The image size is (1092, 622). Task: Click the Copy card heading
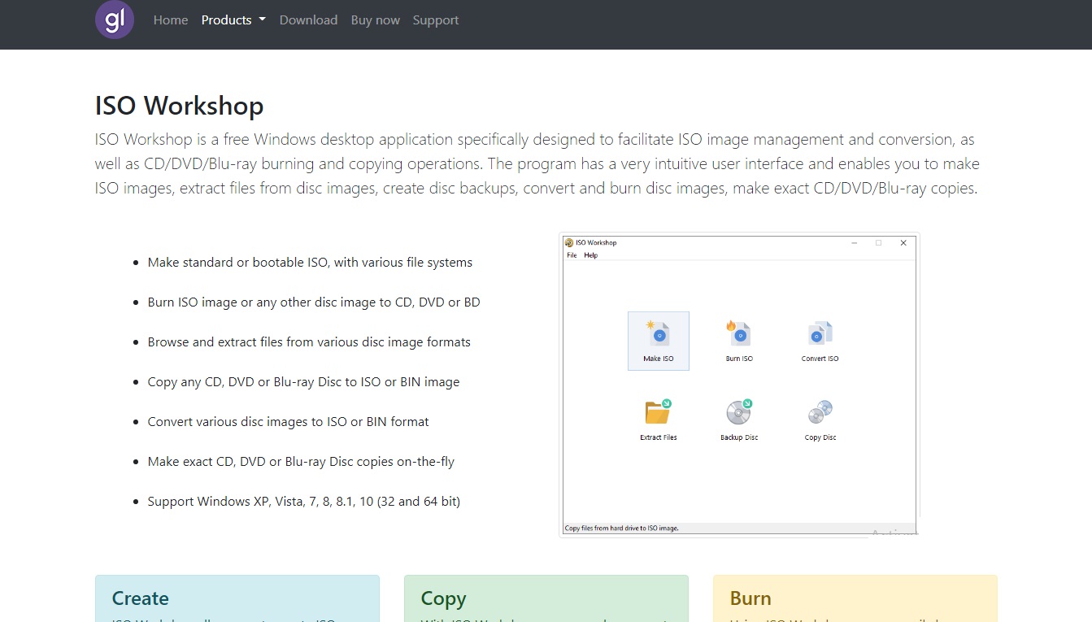[x=443, y=598]
